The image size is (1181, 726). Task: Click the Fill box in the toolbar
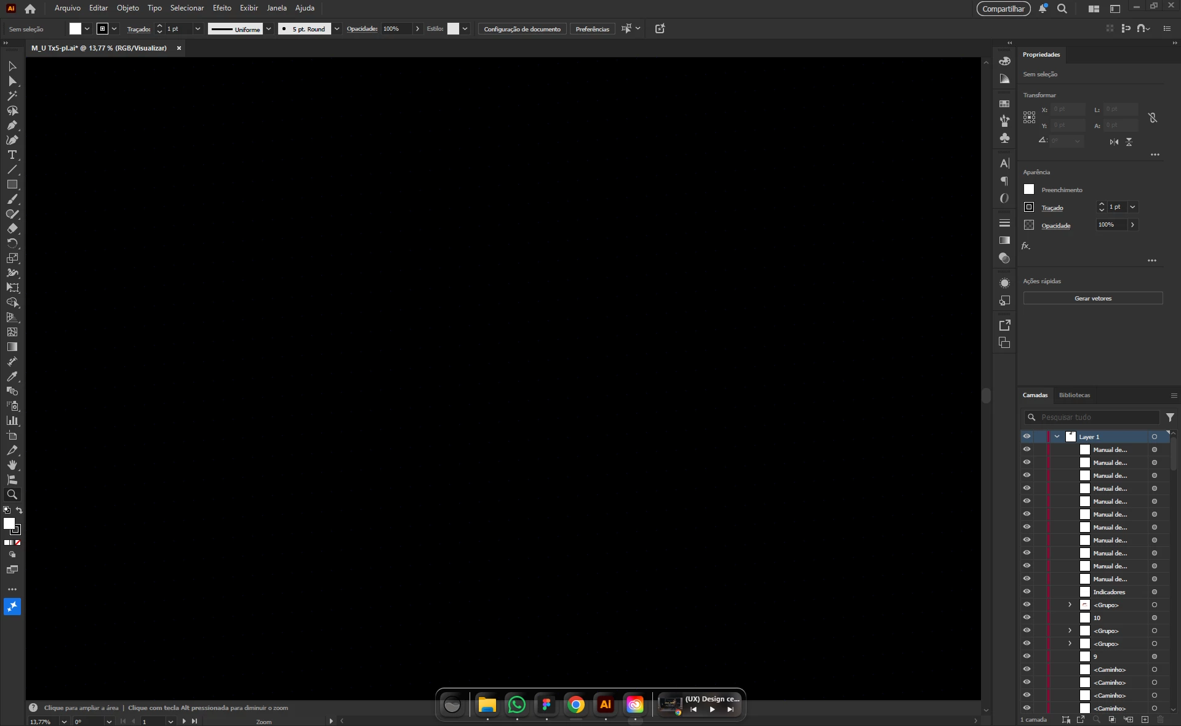click(9, 523)
